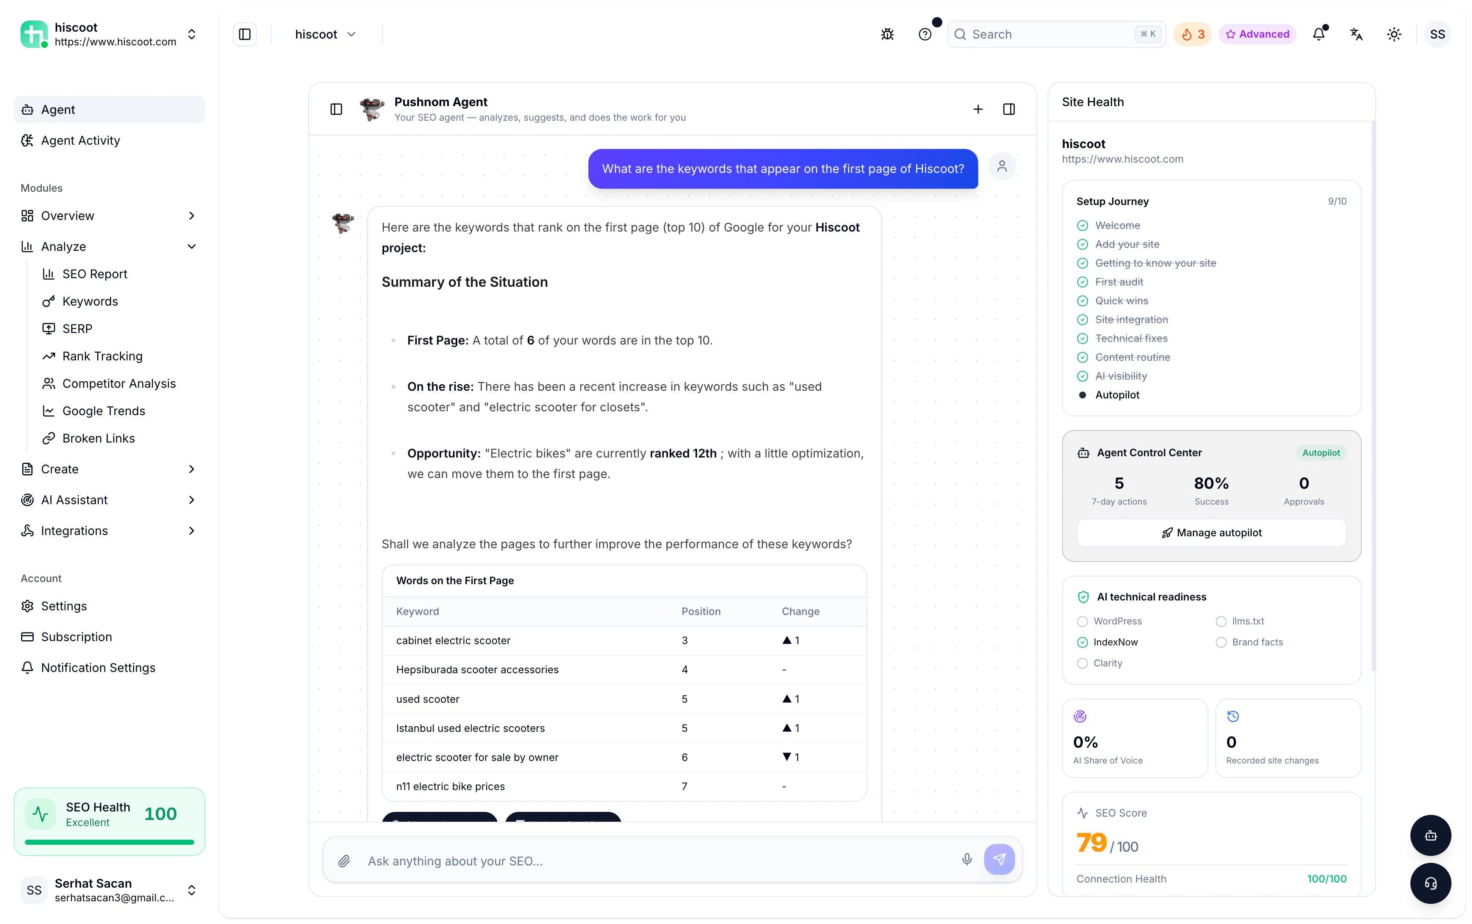Expand the Integrations module
The width and height of the screenshot is (1472, 924).
[x=110, y=530]
